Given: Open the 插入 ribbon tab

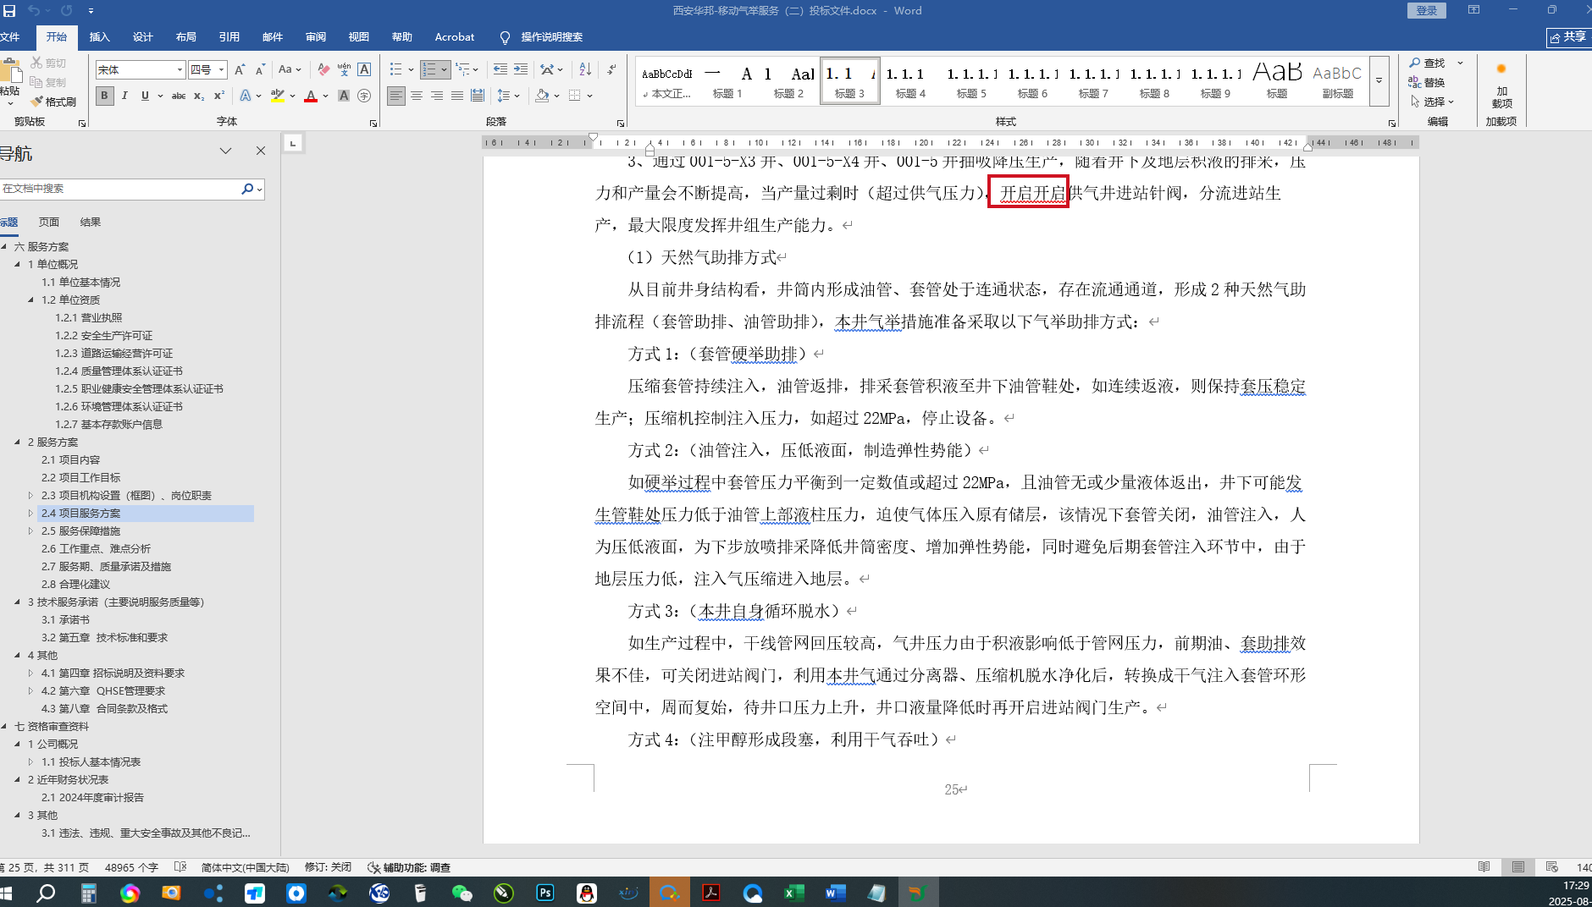Looking at the screenshot, I should point(100,37).
